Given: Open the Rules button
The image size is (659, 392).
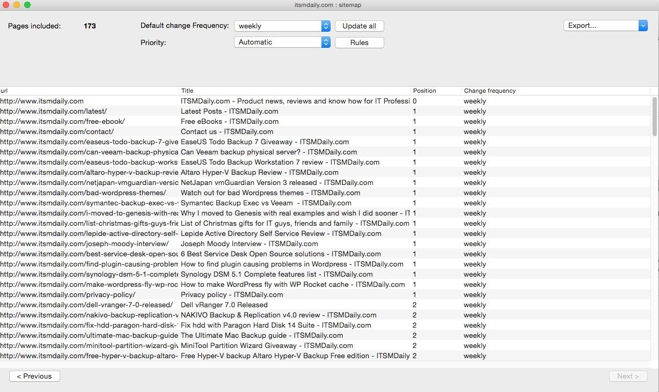Looking at the screenshot, I should pos(359,42).
